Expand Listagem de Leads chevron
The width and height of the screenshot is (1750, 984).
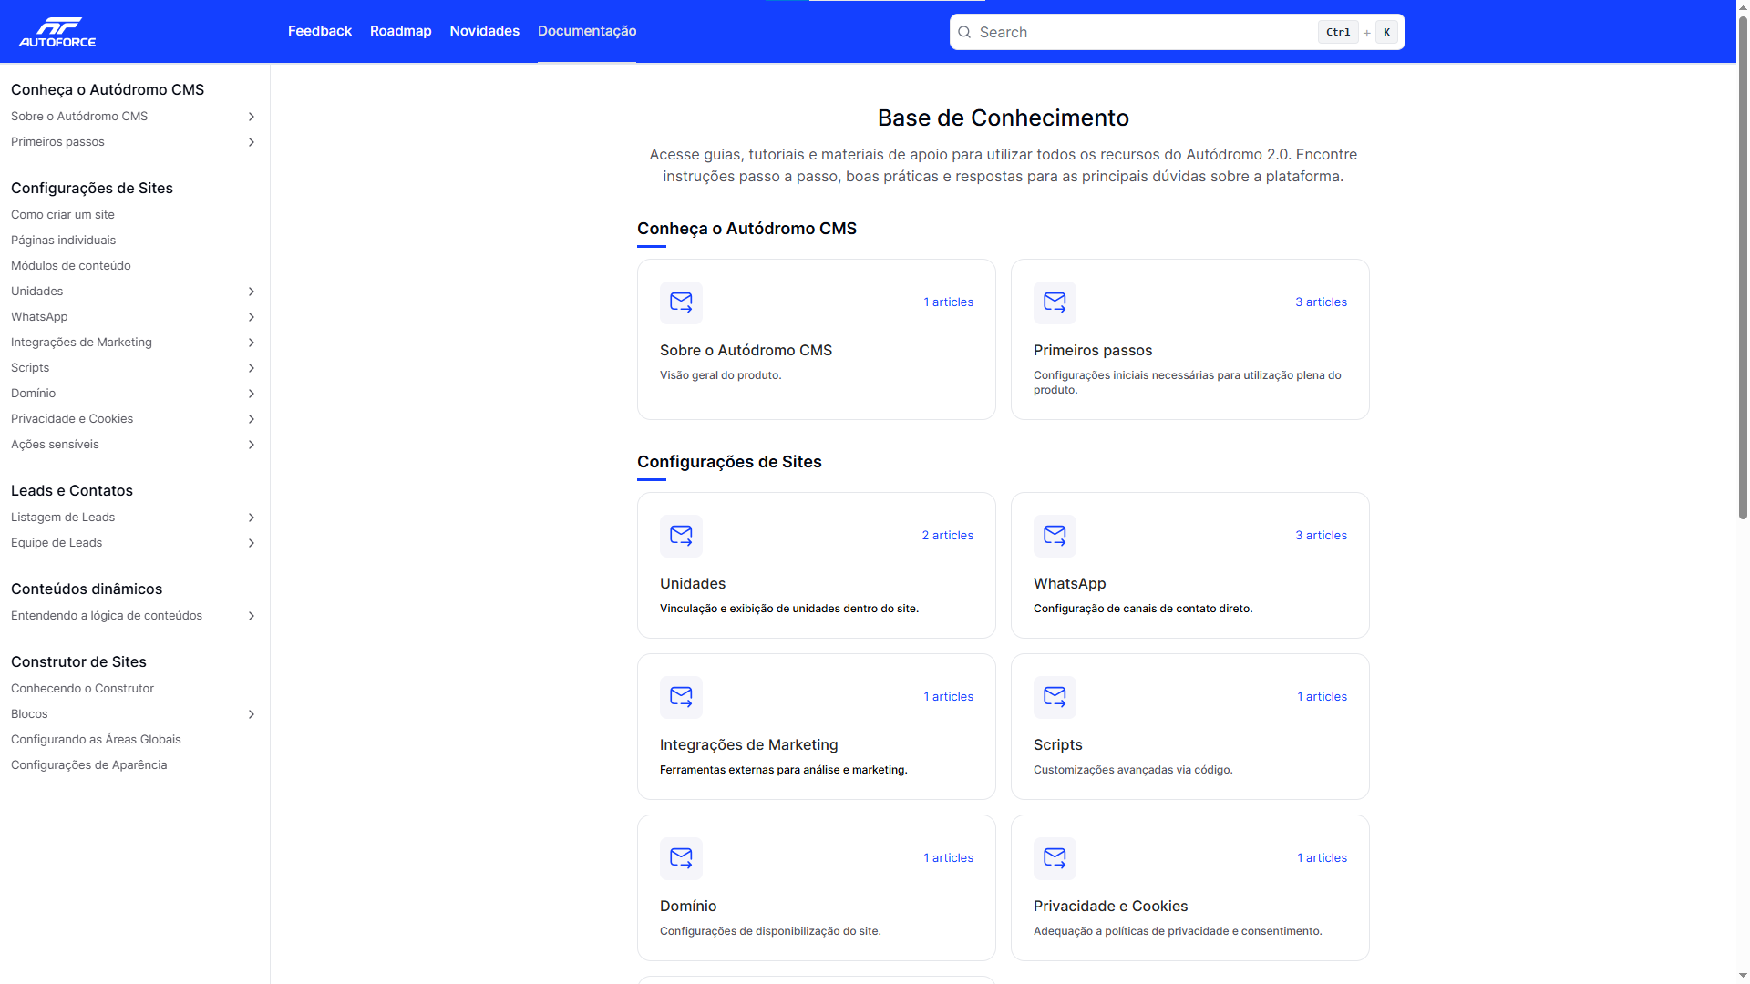click(252, 518)
